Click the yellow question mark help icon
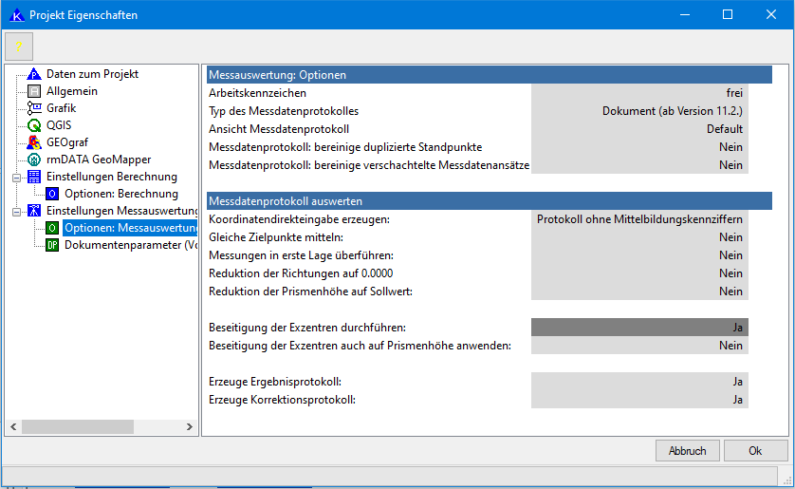Image resolution: width=795 pixels, height=489 pixels. 18,47
